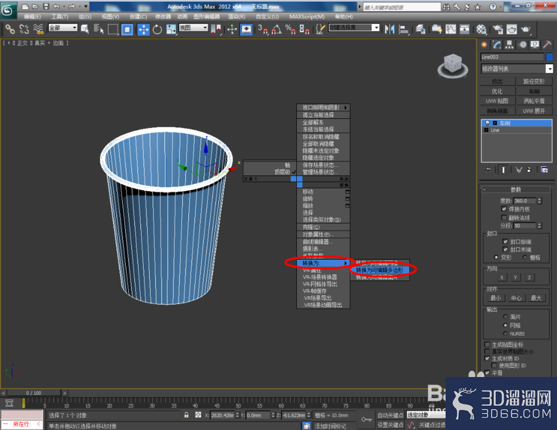Open the 修改器列表 modifier dropdown
Viewport: 557px width, 430px height.
pos(549,69)
